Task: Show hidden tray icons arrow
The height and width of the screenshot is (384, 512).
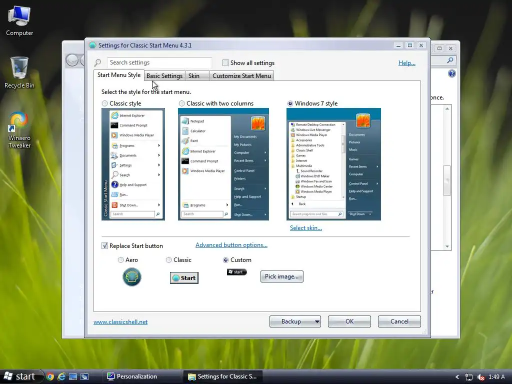Action: 457,377
